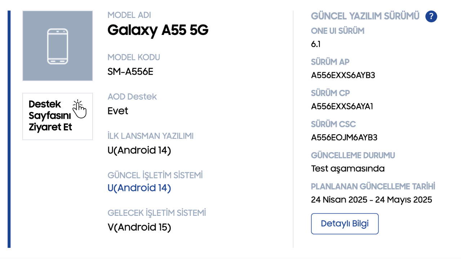The image size is (461, 259).
Task: Click the CP version A556EXXS6AYA1
Action: 342,106
